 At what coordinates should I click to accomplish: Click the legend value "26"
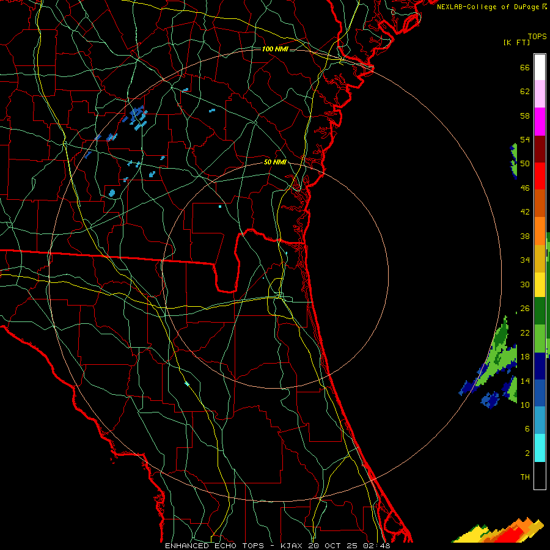tap(525, 309)
